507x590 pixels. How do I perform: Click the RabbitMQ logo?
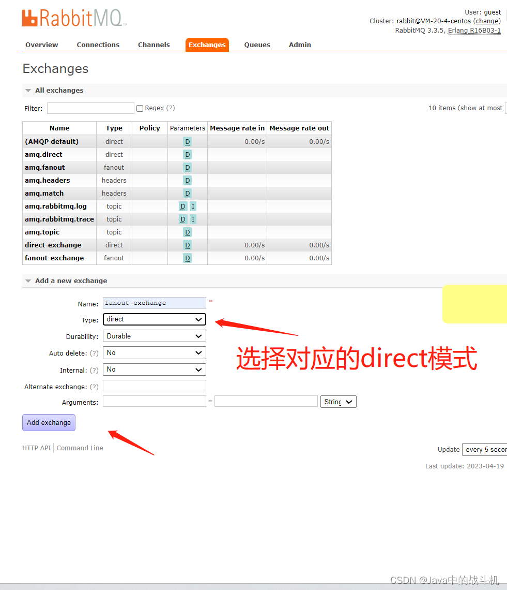(74, 18)
